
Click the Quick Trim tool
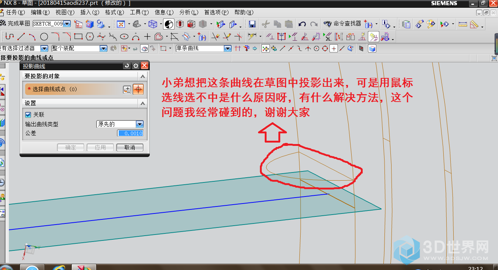click(215, 37)
